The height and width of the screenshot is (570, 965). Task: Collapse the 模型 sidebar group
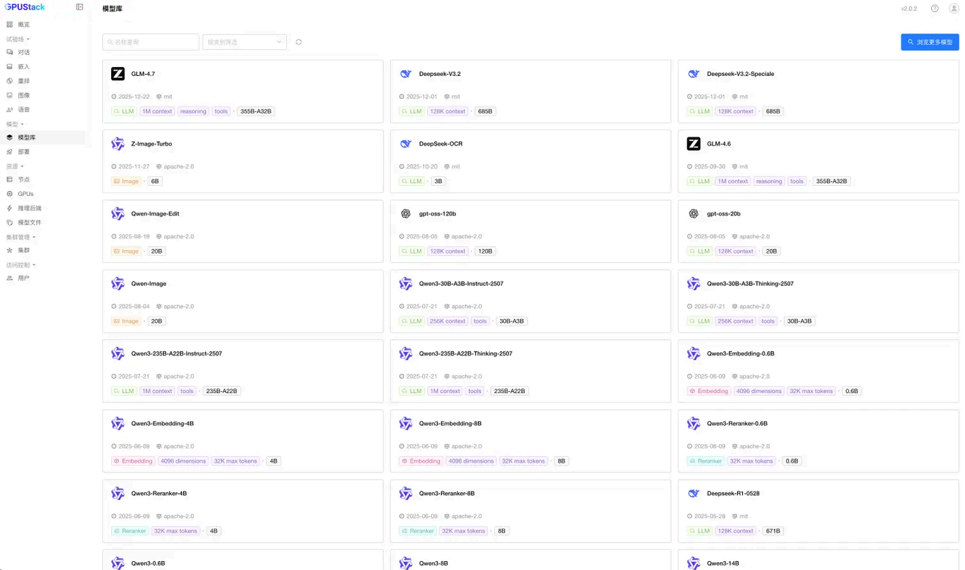pos(15,124)
